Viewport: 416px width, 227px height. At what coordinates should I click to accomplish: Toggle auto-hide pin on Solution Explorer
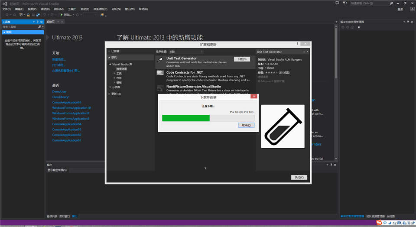pos(408,22)
